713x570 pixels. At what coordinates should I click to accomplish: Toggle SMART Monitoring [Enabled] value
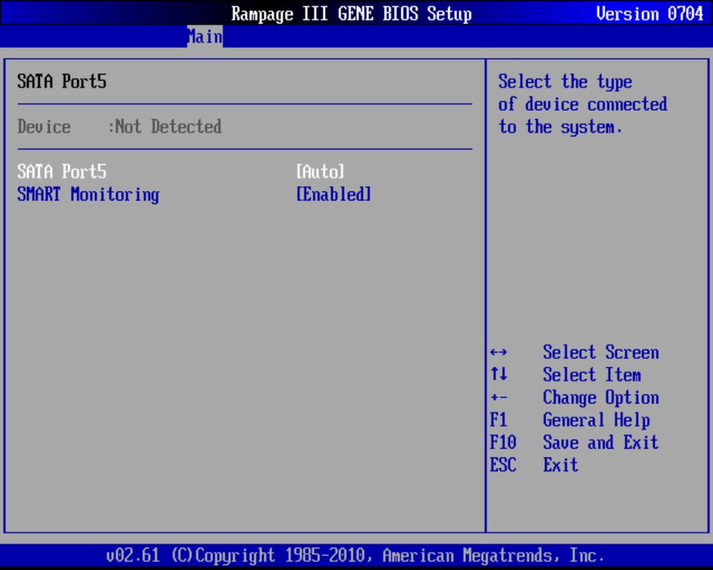[334, 195]
